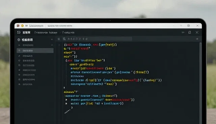The width and height of the screenshot is (216, 124).
Task: Open the first breadcrumb text in the dark header
Action: pyautogui.click(x=46, y=33)
